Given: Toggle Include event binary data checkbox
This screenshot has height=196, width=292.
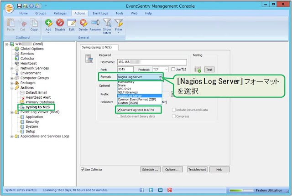Looking at the screenshot, I should (119, 116).
